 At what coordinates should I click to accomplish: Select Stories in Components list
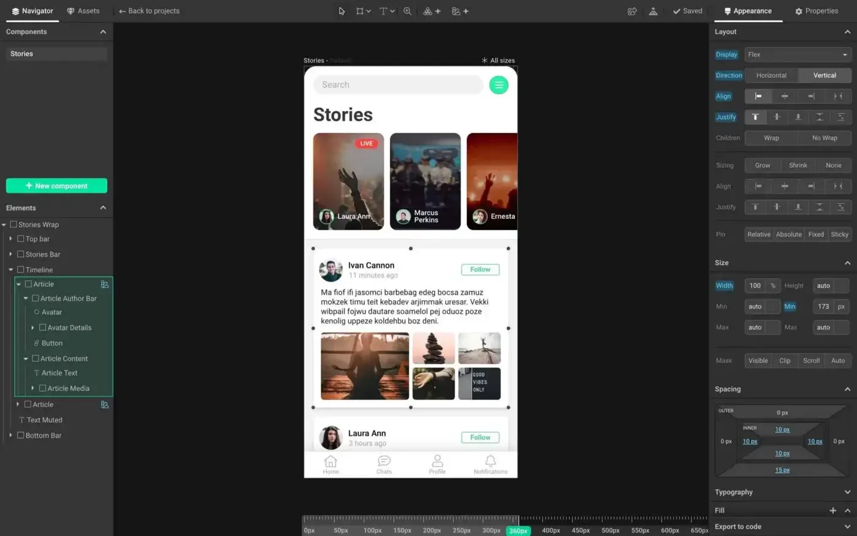pos(56,54)
